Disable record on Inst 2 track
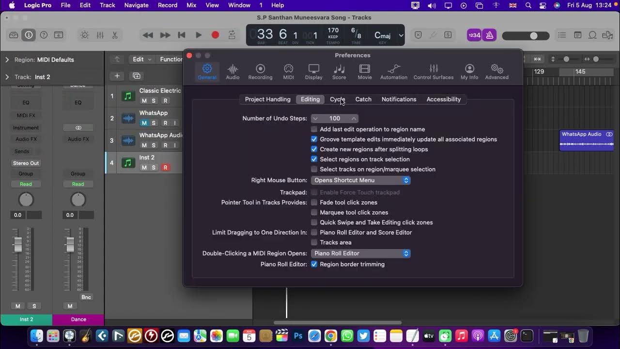 [165, 168]
